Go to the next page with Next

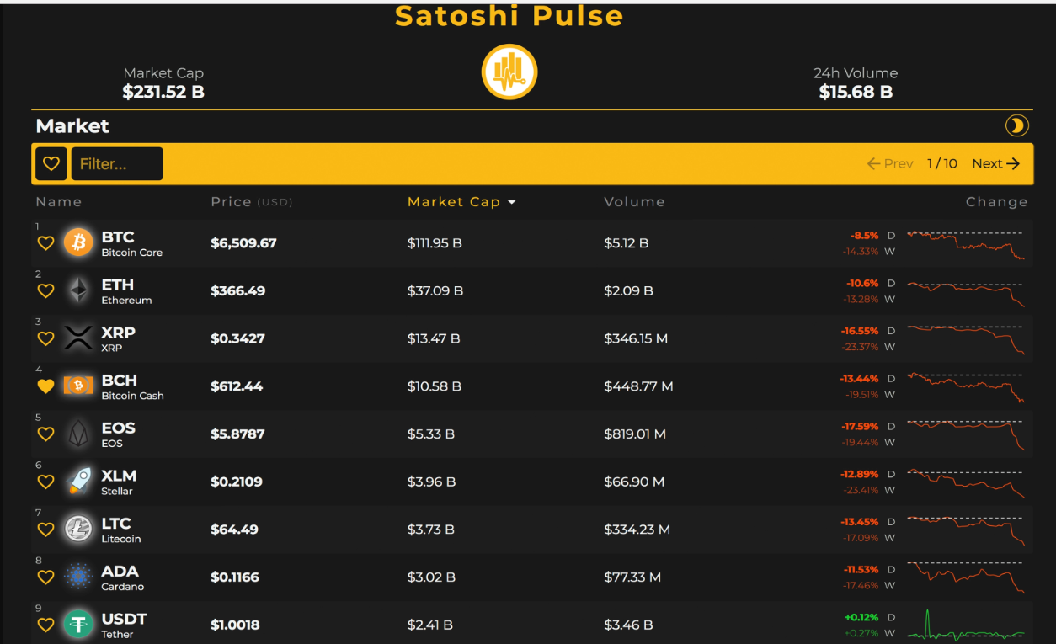point(995,163)
